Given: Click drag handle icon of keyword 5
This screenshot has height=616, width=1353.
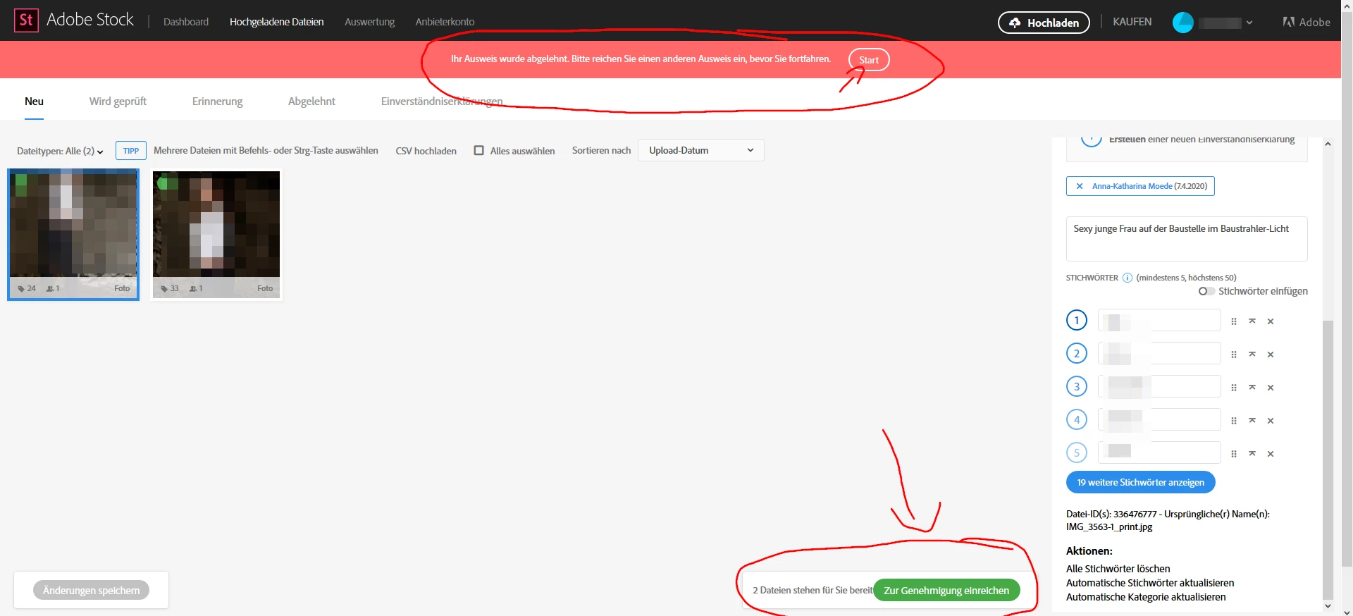Looking at the screenshot, I should [1233, 454].
